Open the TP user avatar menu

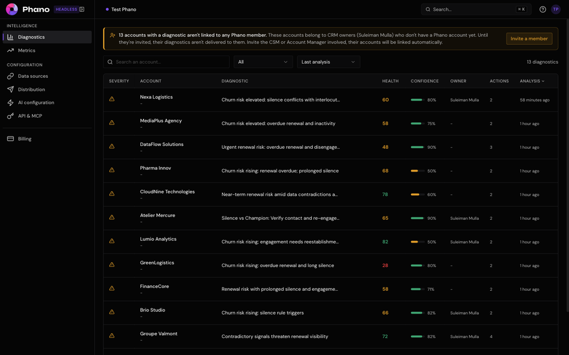click(555, 10)
